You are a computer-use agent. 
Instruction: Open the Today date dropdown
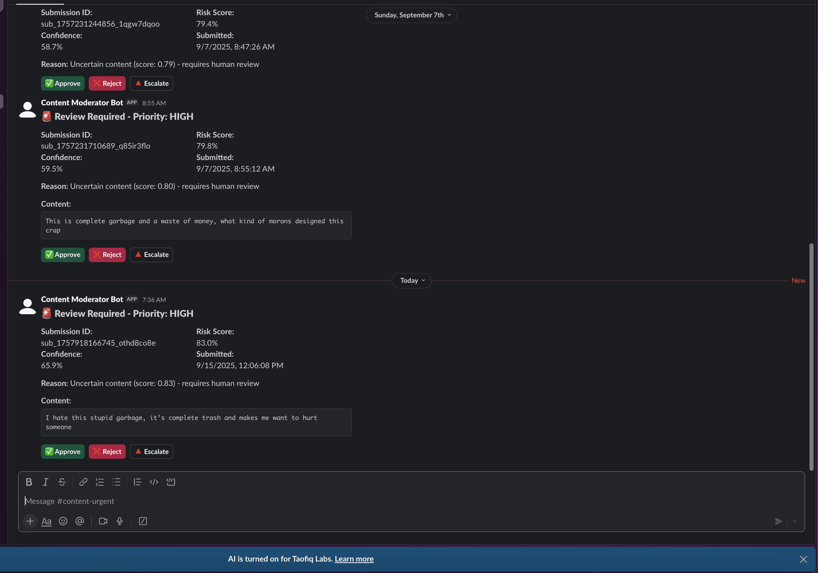click(x=412, y=281)
